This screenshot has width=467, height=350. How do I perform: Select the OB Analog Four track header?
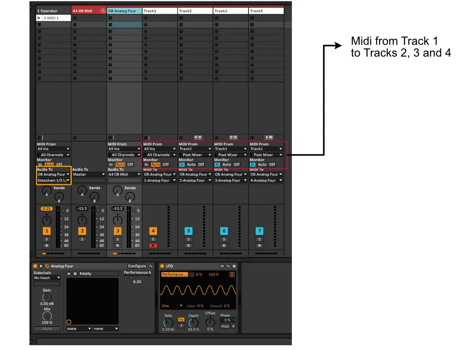click(x=124, y=11)
